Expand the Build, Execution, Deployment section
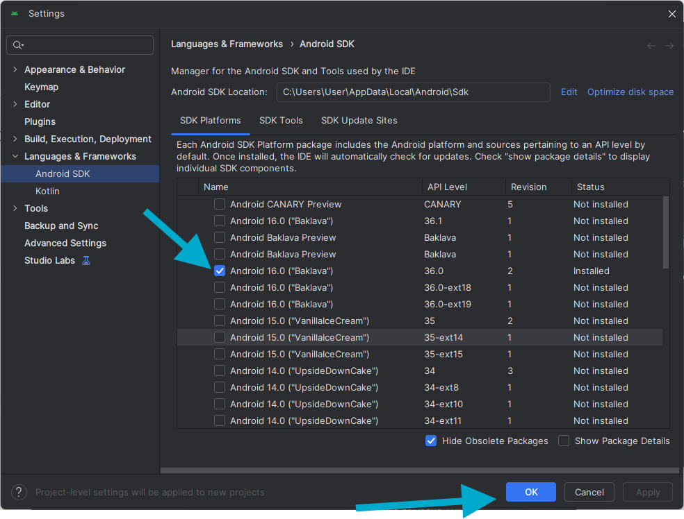Image resolution: width=684 pixels, height=519 pixels. (x=15, y=139)
